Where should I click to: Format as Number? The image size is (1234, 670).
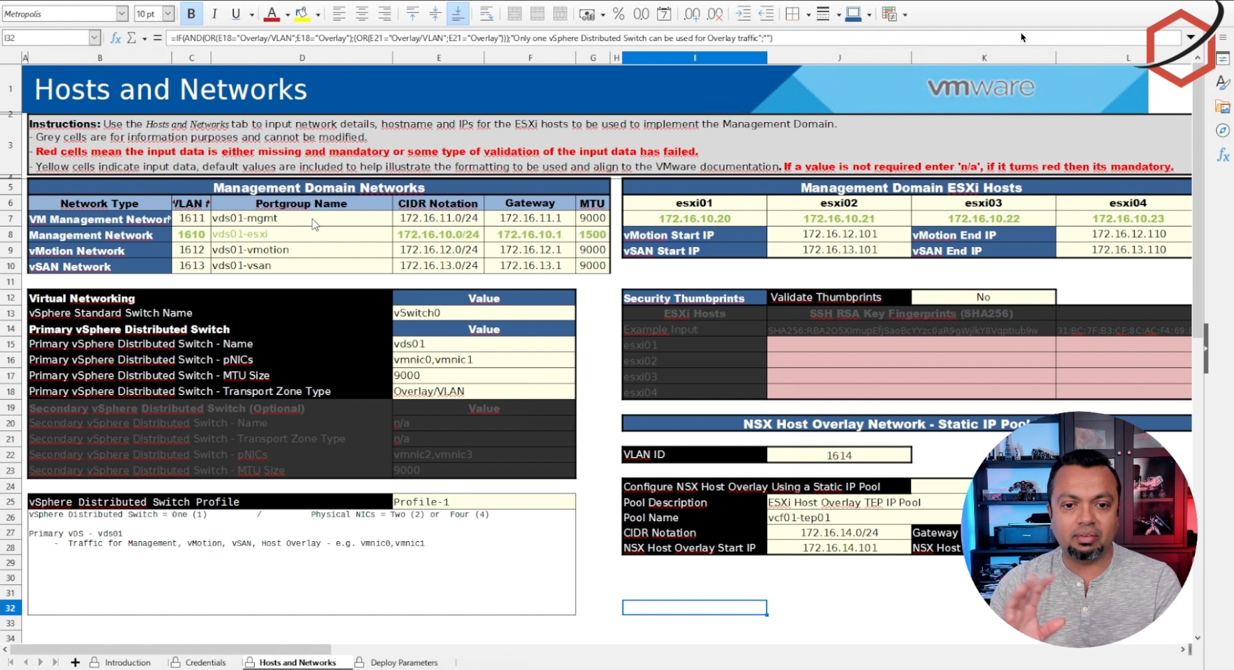click(x=641, y=14)
